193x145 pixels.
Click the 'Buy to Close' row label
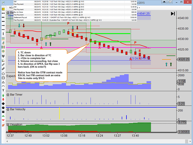coord(18,12)
